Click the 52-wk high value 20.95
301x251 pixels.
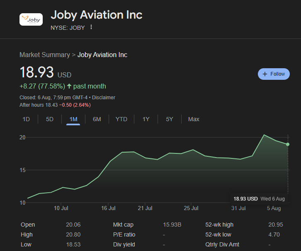coord(276,225)
